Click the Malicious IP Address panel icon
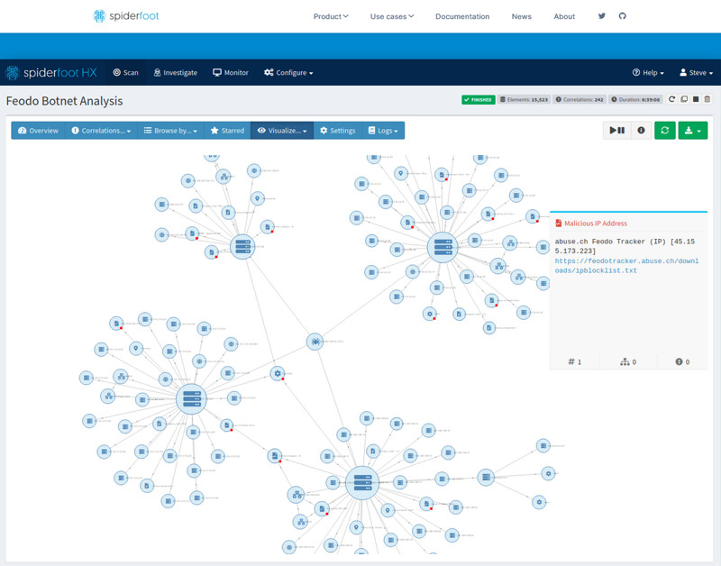 click(558, 224)
